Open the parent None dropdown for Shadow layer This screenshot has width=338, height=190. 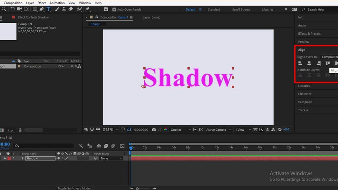click(x=111, y=158)
